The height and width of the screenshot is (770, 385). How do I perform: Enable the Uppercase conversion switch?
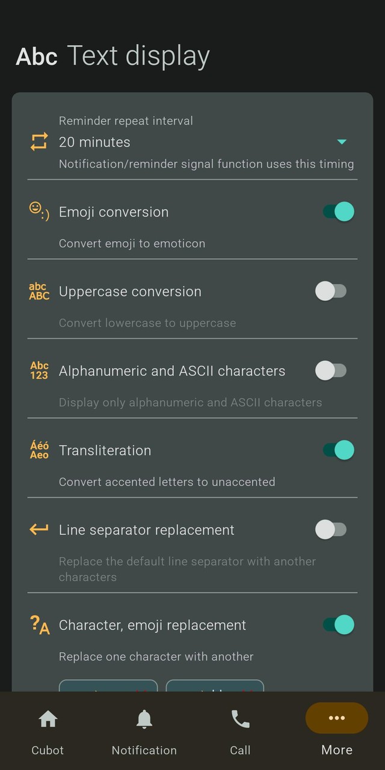click(331, 291)
